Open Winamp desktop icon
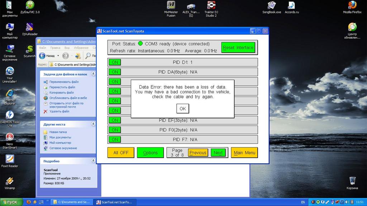Image resolution: width=367 pixels, height=206 pixels. (x=10, y=183)
